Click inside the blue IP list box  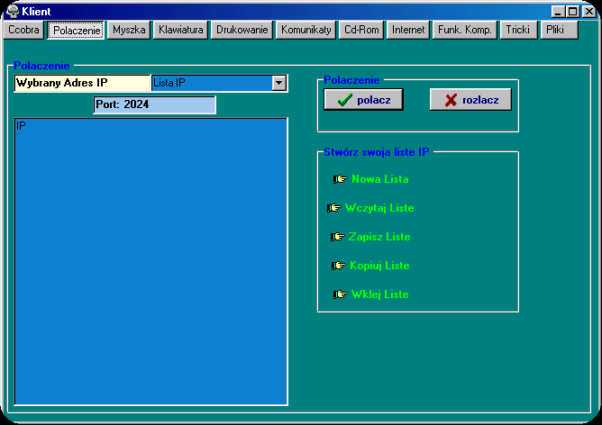pyautogui.click(x=150, y=261)
